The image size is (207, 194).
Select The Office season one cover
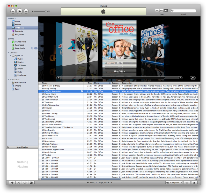click(x=86, y=44)
